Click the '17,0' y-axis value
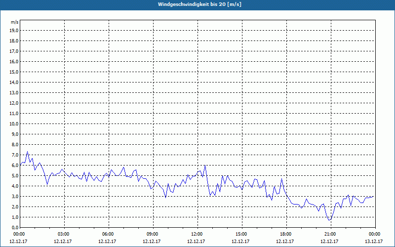The height and width of the screenshot is (247, 395). 14,51
